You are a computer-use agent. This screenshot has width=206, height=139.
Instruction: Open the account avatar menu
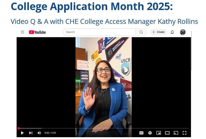click(x=183, y=32)
